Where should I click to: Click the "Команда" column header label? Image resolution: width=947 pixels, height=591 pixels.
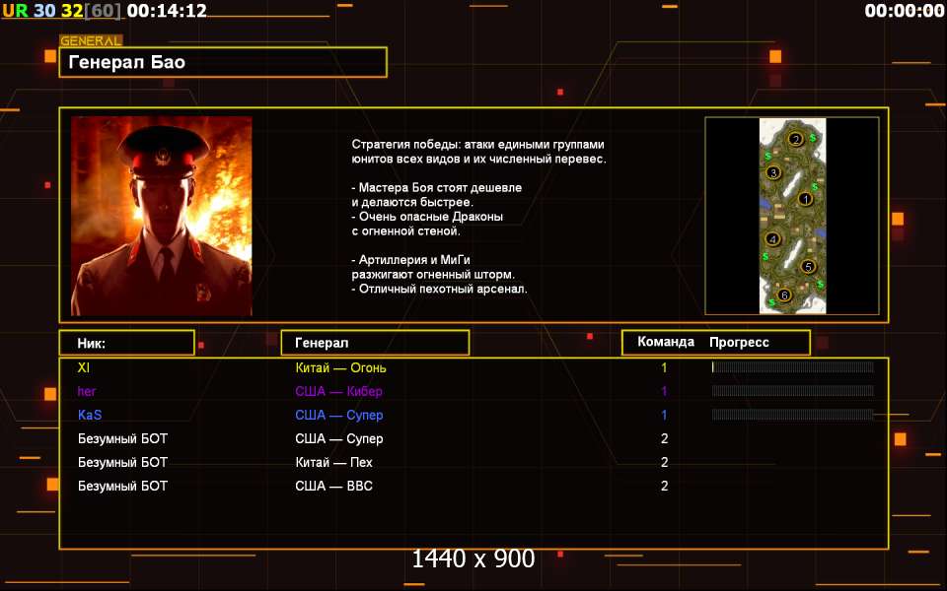(x=666, y=343)
